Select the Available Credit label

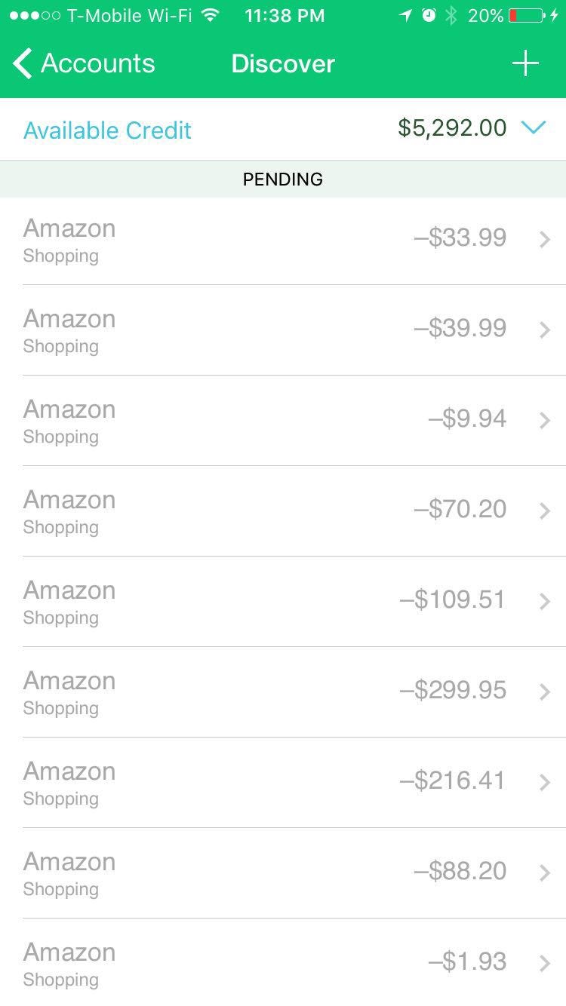pyautogui.click(x=107, y=130)
